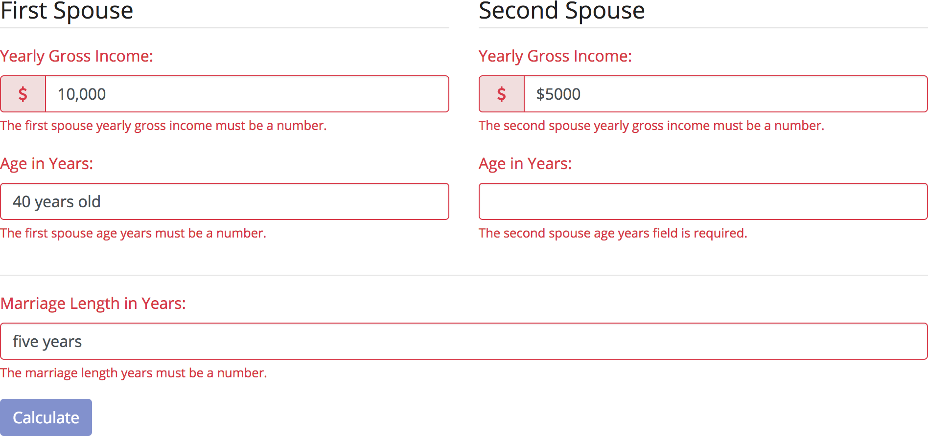Screen dimensions: 928x436
Task: Click the Second Spouse section heading
Action: pos(561,11)
